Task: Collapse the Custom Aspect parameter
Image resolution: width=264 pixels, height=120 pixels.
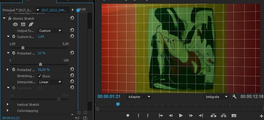Action: [8, 36]
